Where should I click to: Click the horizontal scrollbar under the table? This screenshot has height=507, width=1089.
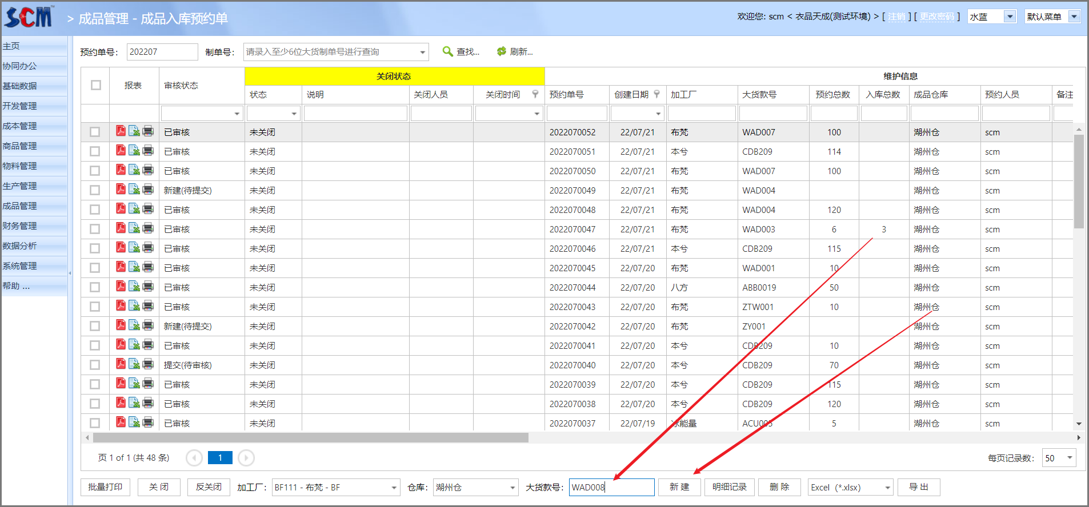tap(311, 438)
